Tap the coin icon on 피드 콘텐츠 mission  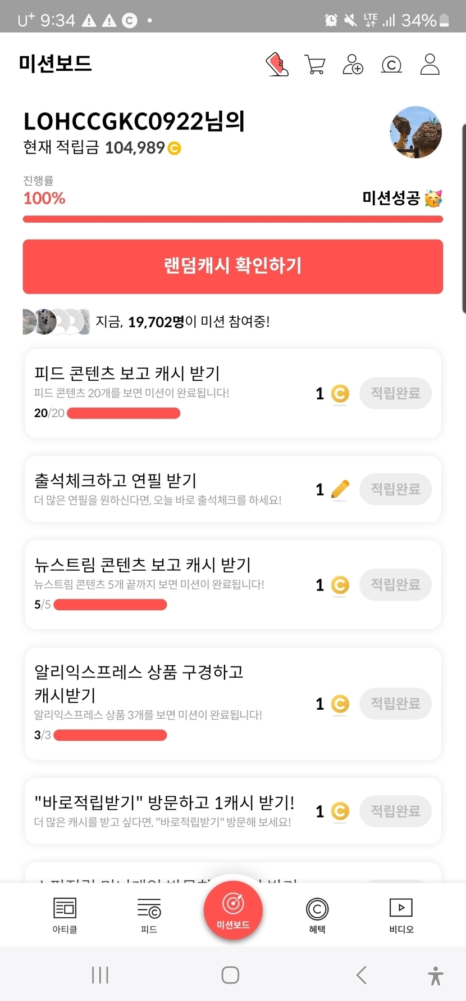pyautogui.click(x=340, y=394)
